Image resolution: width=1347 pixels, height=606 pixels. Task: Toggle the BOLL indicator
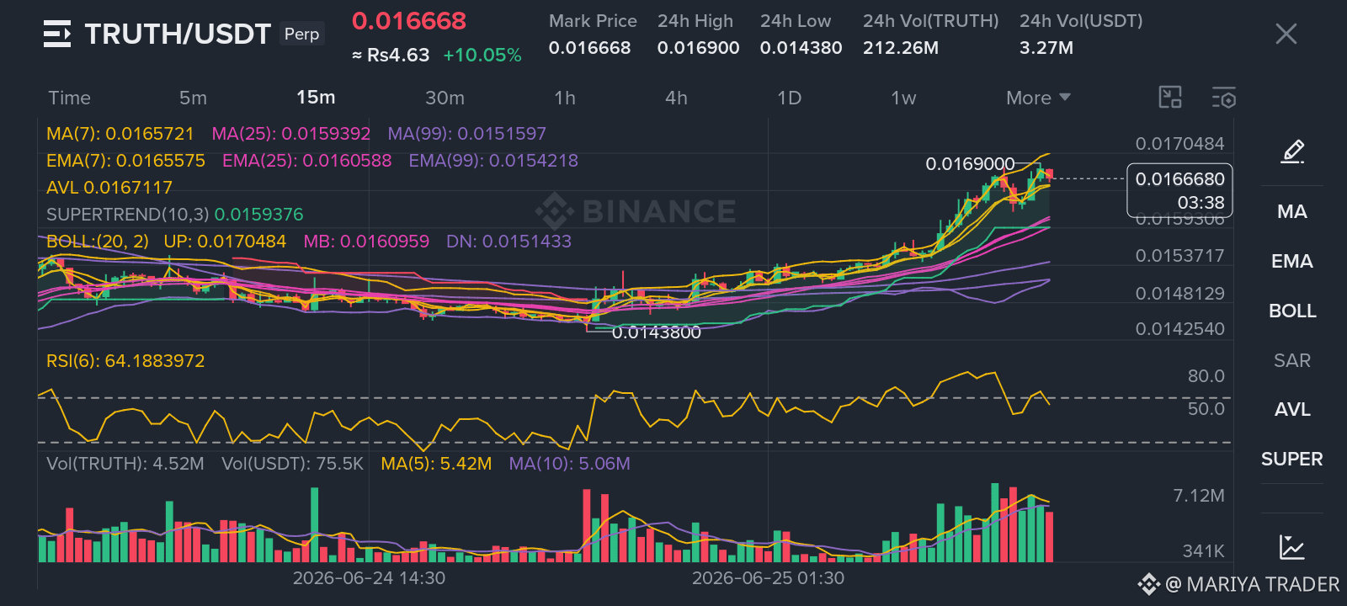(1292, 311)
